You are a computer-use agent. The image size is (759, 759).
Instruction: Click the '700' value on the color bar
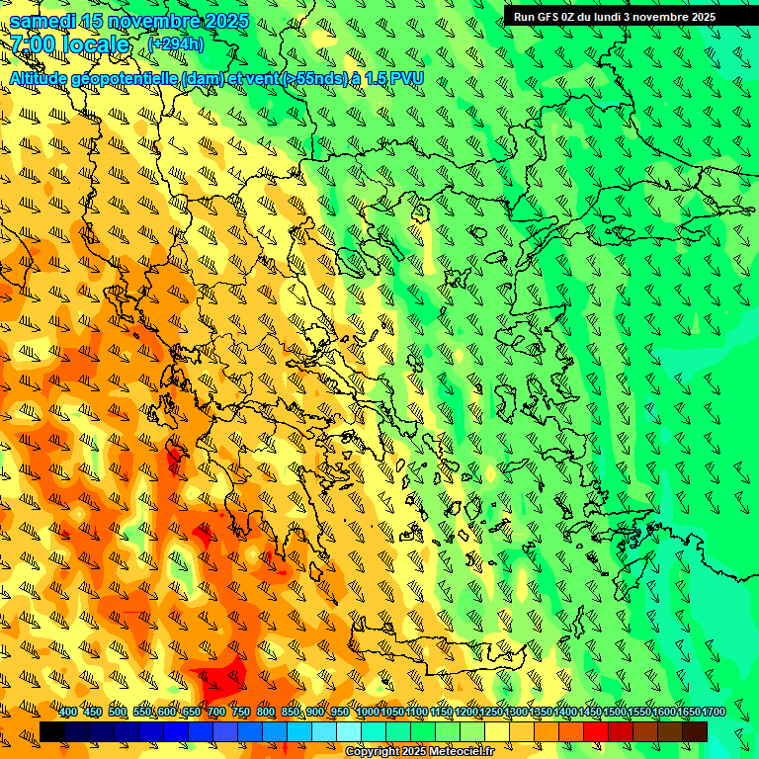point(216,713)
